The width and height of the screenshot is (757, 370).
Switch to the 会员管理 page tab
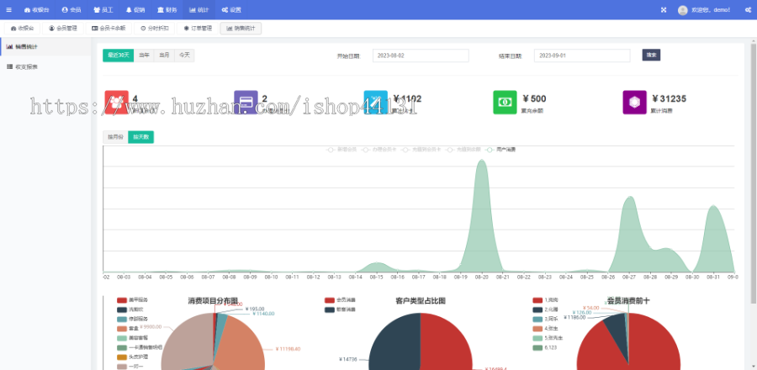pyautogui.click(x=63, y=29)
